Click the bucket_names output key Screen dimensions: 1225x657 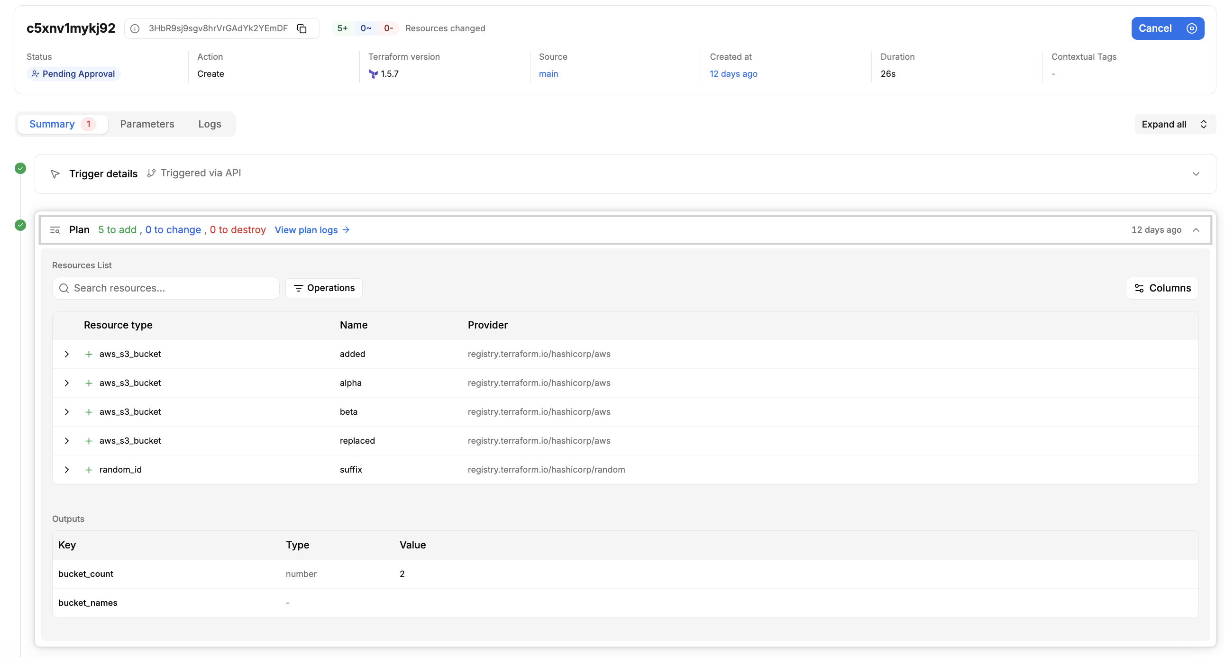88,603
